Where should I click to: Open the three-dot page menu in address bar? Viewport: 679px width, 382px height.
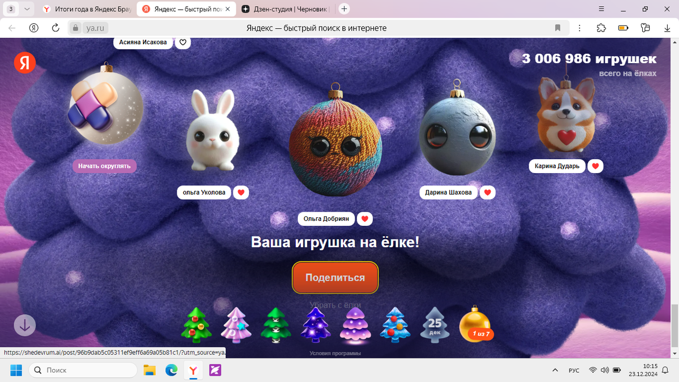pos(579,28)
